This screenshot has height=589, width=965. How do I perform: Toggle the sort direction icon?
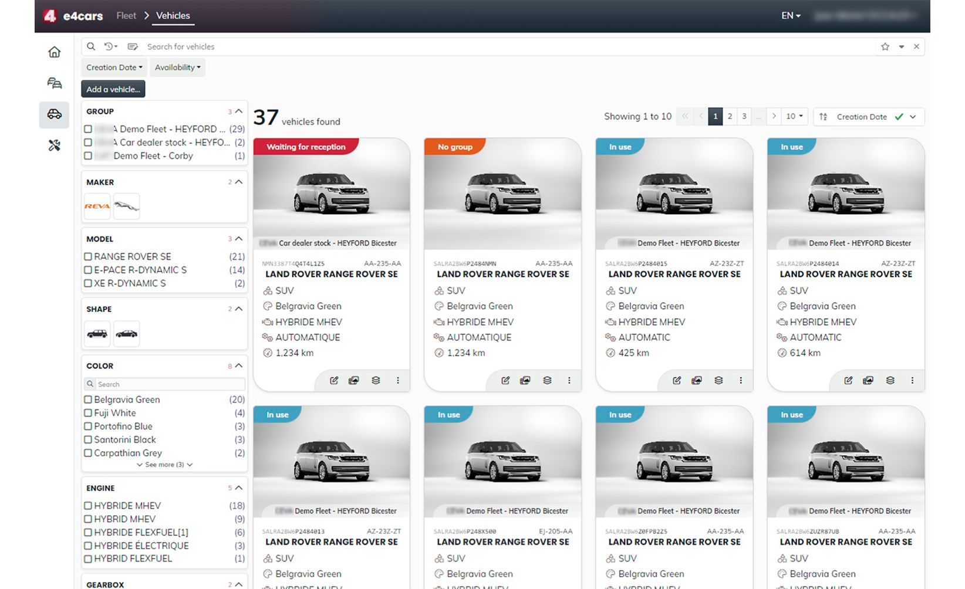point(824,117)
